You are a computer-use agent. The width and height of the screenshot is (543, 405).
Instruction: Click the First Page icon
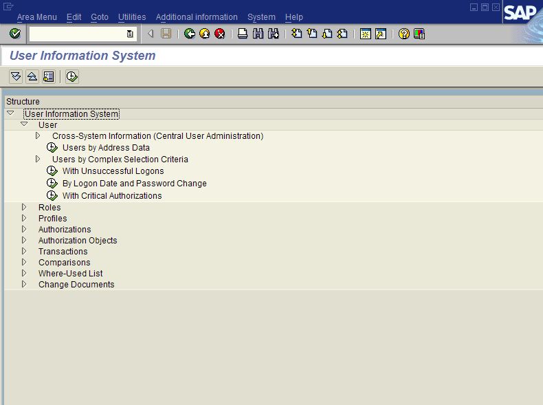coord(296,34)
